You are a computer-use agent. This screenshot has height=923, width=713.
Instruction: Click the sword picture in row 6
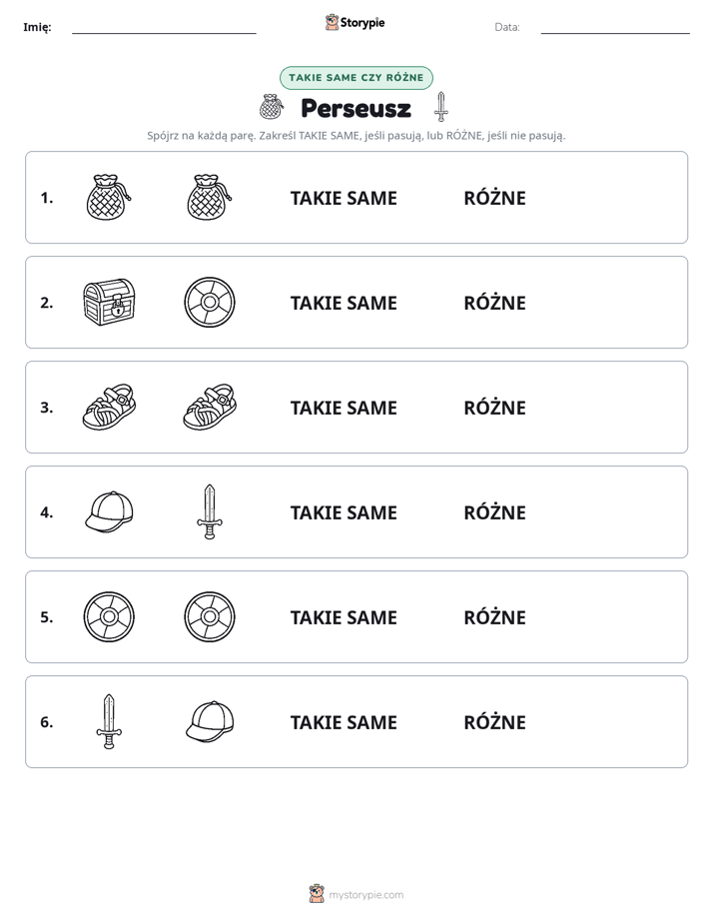tap(109, 721)
